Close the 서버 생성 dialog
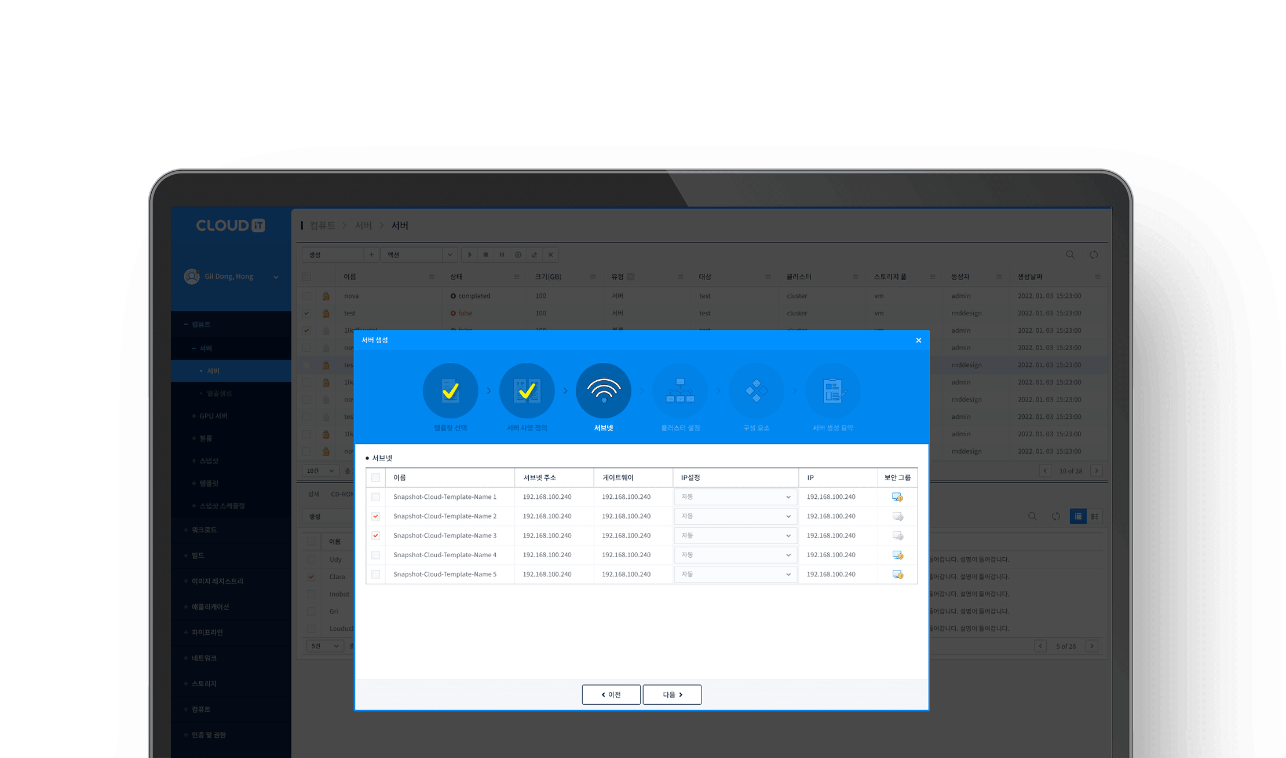 [918, 340]
